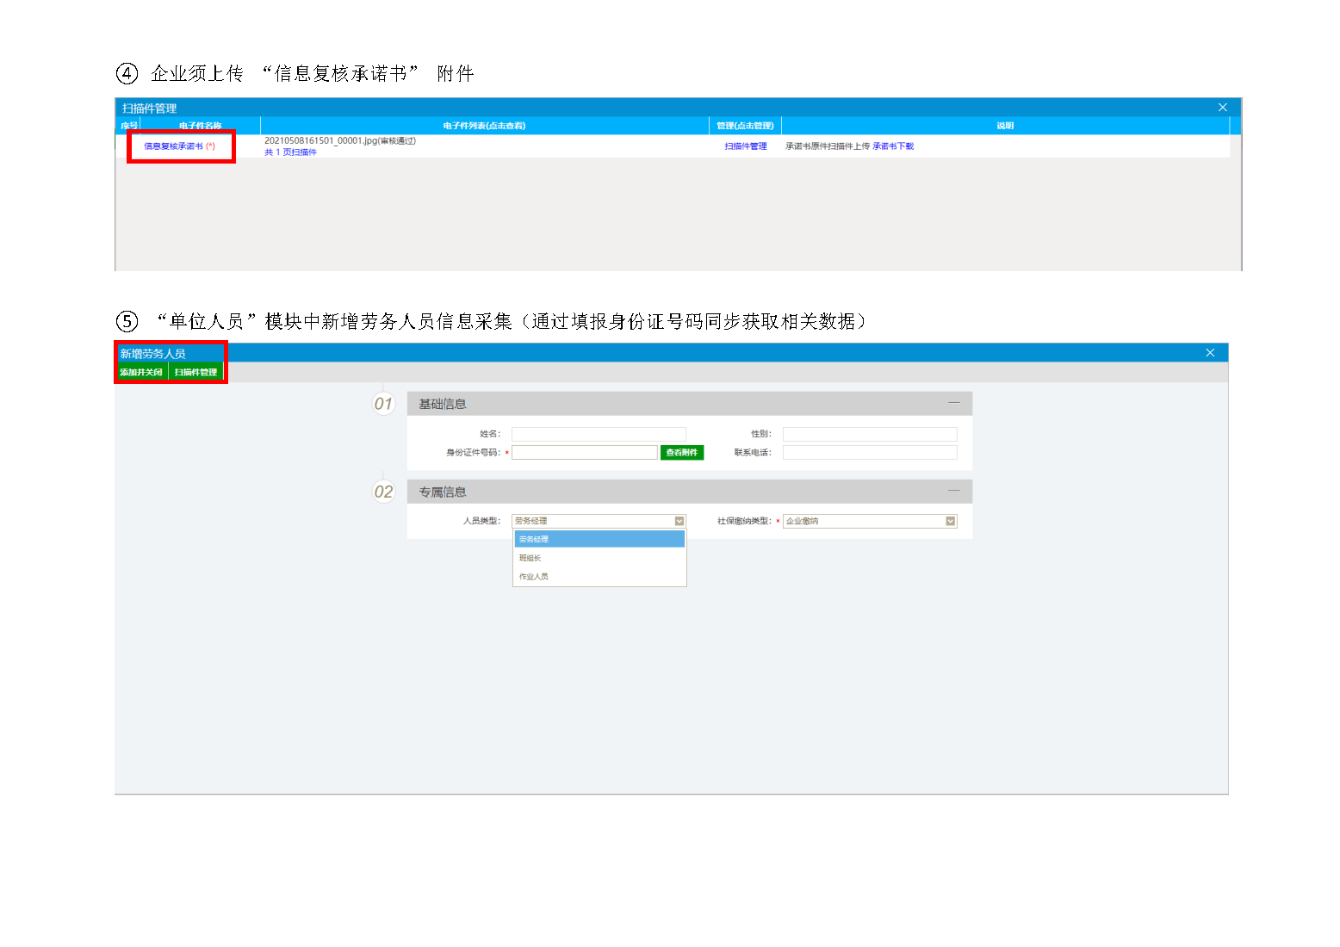
Task: Open the 共 1 页扫描件 link
Action: coord(291,152)
